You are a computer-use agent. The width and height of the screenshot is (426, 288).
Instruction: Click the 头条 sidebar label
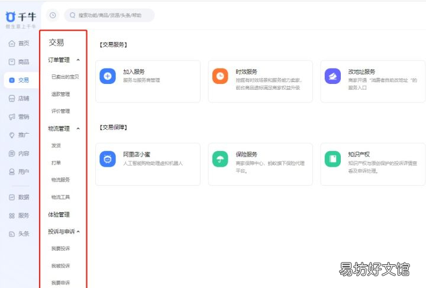click(24, 234)
